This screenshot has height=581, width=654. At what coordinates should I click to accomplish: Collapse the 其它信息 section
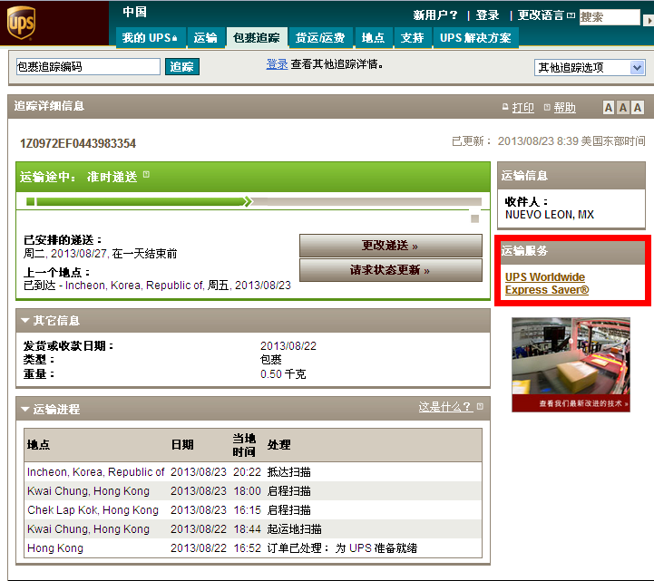pos(25,321)
